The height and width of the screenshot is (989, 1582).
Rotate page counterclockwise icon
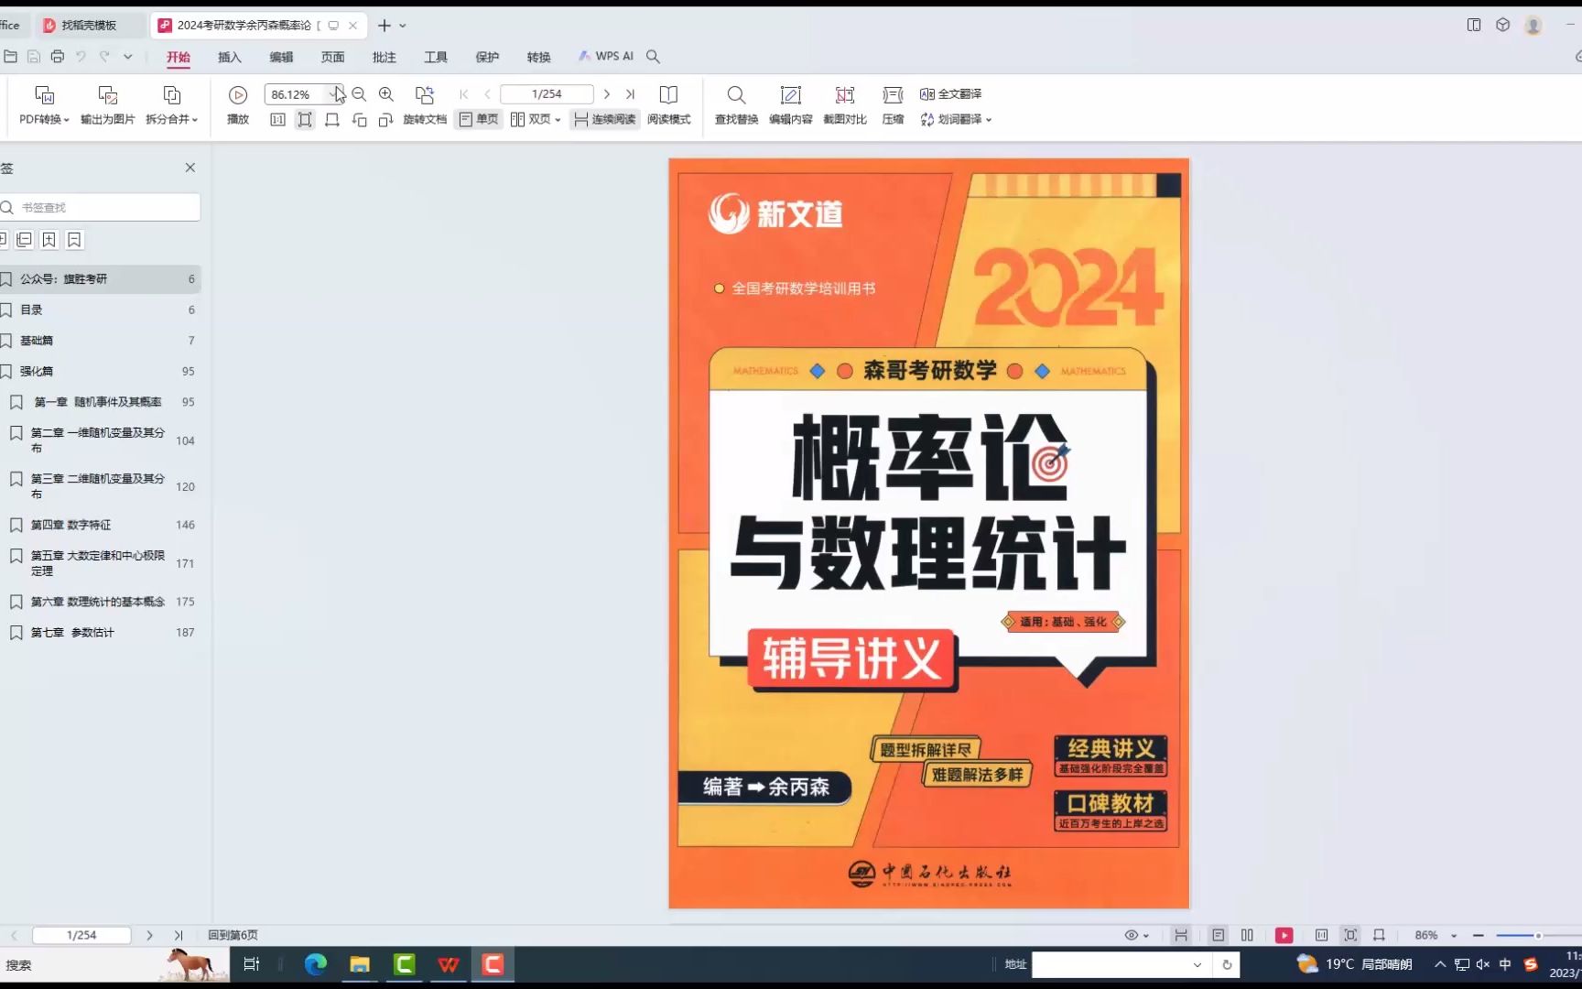pos(360,120)
